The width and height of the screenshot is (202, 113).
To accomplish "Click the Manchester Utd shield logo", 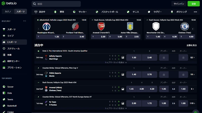I will pos(156,26).
